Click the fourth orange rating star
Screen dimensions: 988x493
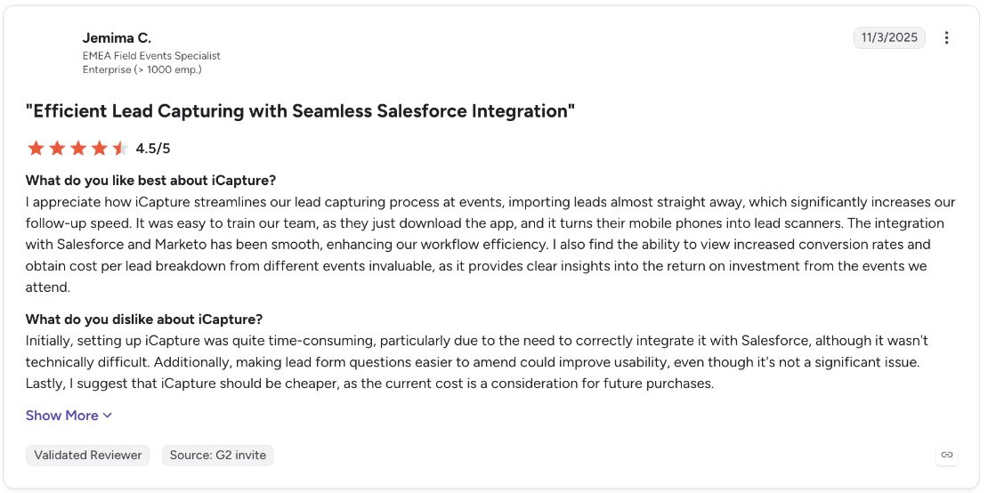(99, 149)
